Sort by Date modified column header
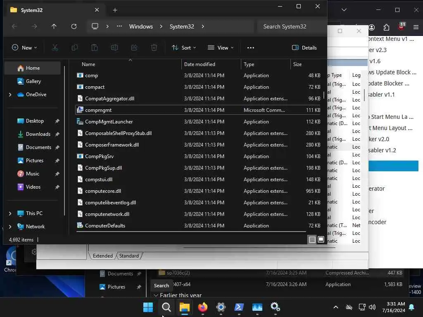The width and height of the screenshot is (423, 317). coord(200,64)
